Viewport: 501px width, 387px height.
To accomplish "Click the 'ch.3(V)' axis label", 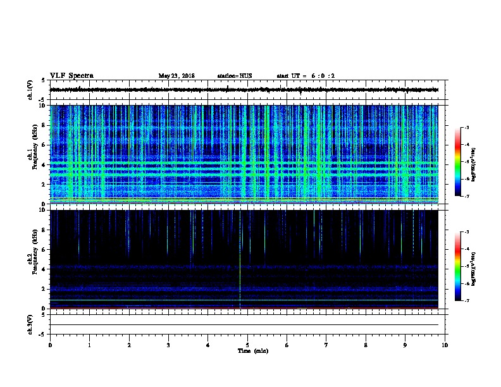I will tap(30, 324).
